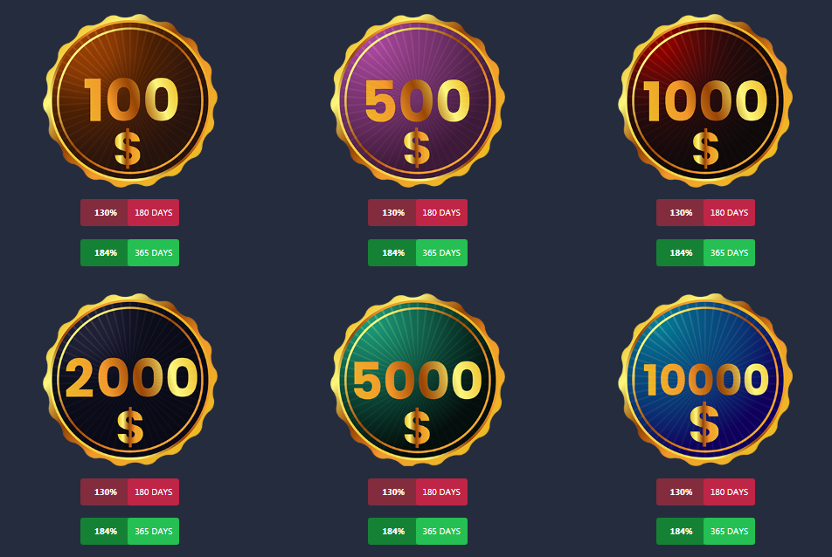Viewport: 832px width, 557px height.
Task: Select the 100 $ brown badge
Action: pyautogui.click(x=130, y=100)
